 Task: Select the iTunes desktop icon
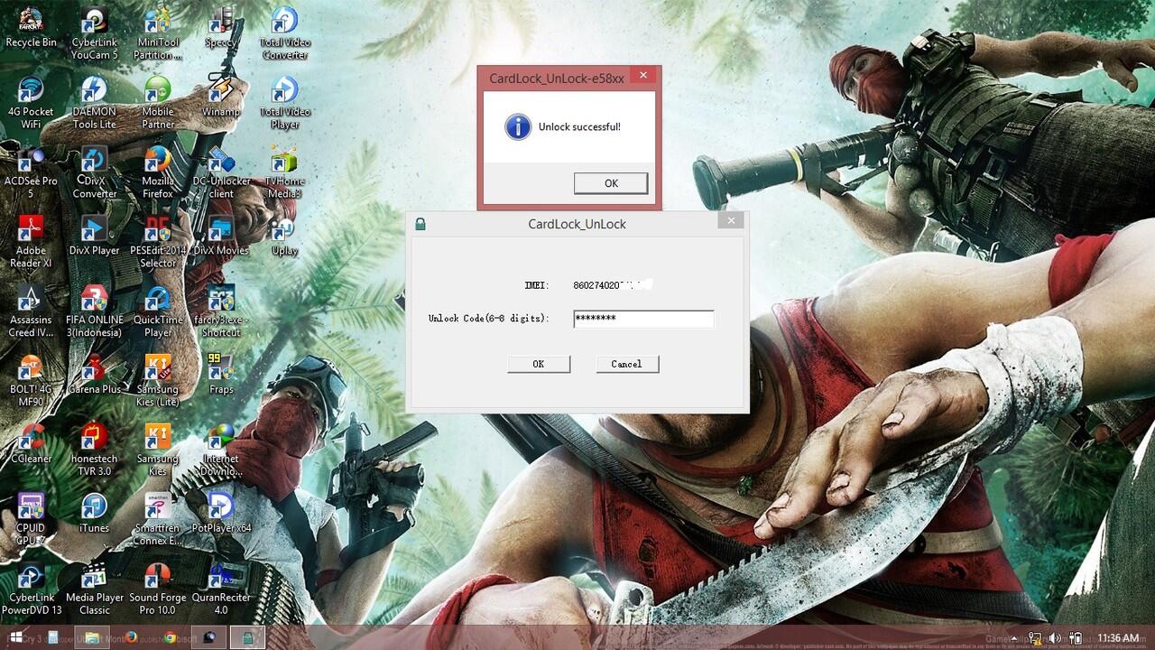click(95, 515)
